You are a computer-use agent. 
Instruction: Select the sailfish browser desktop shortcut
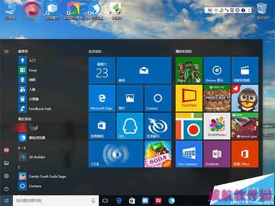94,11
